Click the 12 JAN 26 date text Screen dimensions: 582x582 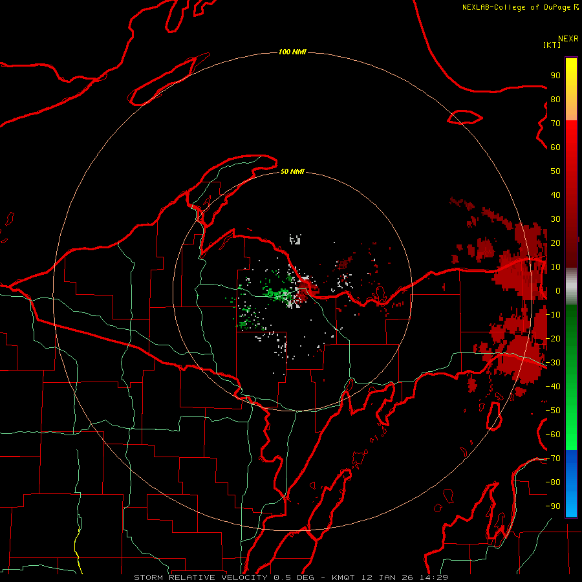pyautogui.click(x=387, y=577)
